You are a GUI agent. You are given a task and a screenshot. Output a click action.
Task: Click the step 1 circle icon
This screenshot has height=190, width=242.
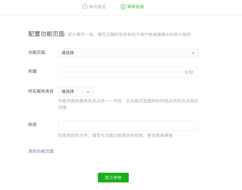pyautogui.click(x=85, y=7)
